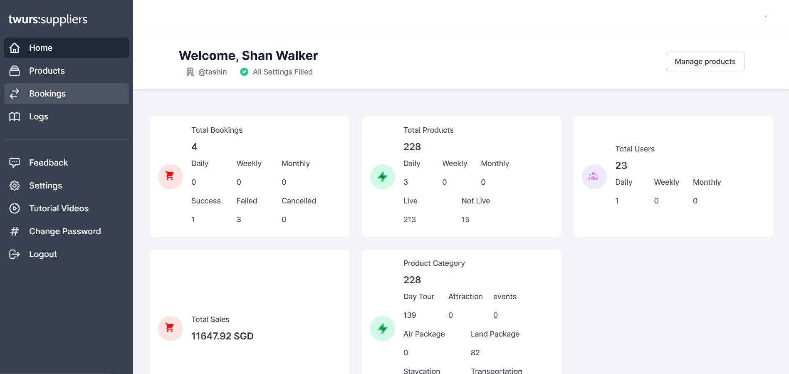Image resolution: width=789 pixels, height=374 pixels.
Task: Click the Logs book icon
Action: coord(15,116)
